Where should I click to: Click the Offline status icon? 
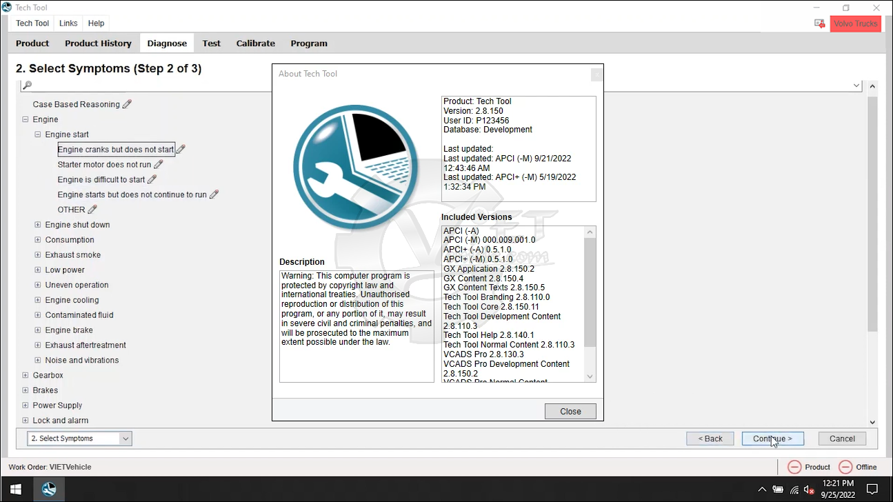click(x=845, y=467)
